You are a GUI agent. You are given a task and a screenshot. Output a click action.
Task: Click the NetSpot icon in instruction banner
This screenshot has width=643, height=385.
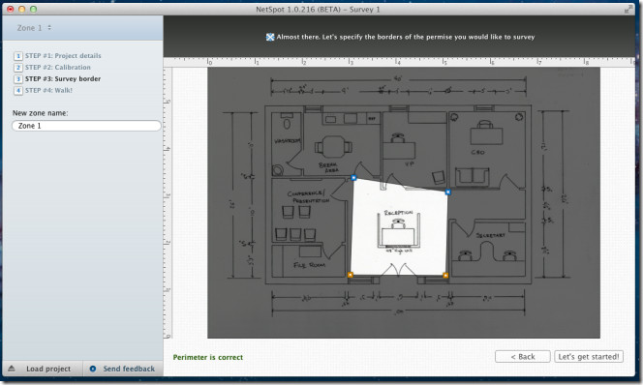pyautogui.click(x=270, y=37)
